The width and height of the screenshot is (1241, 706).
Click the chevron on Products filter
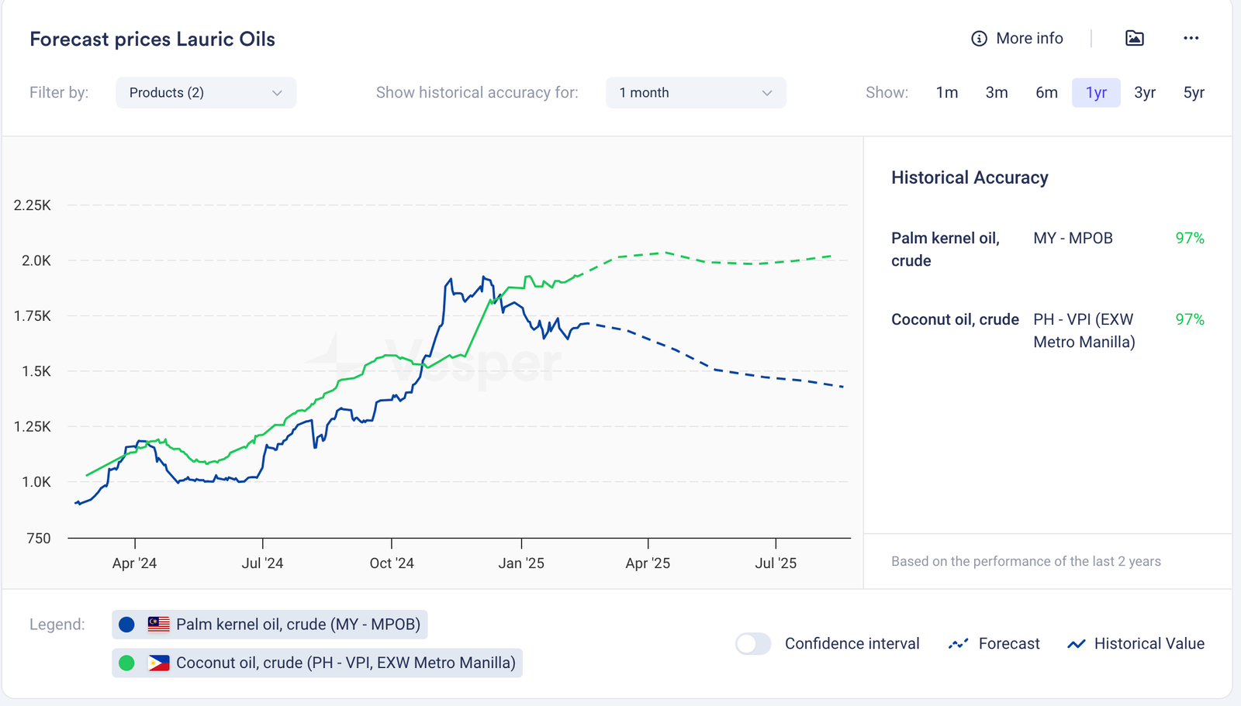[x=277, y=93]
